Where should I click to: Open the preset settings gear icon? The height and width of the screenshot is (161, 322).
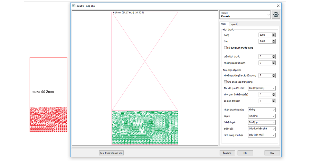pyautogui.click(x=276, y=14)
